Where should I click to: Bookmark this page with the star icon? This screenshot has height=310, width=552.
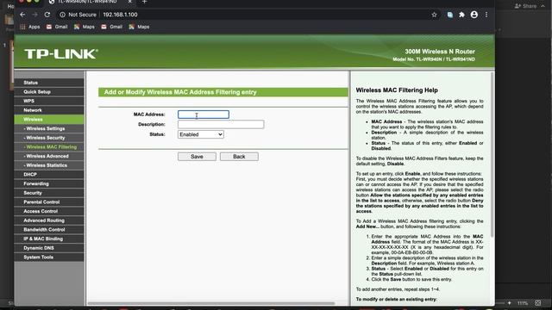[434, 15]
